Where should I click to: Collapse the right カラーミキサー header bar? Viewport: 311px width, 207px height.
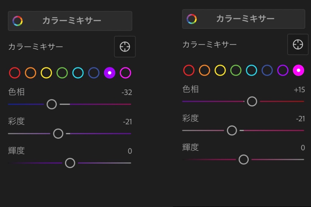coord(244,19)
